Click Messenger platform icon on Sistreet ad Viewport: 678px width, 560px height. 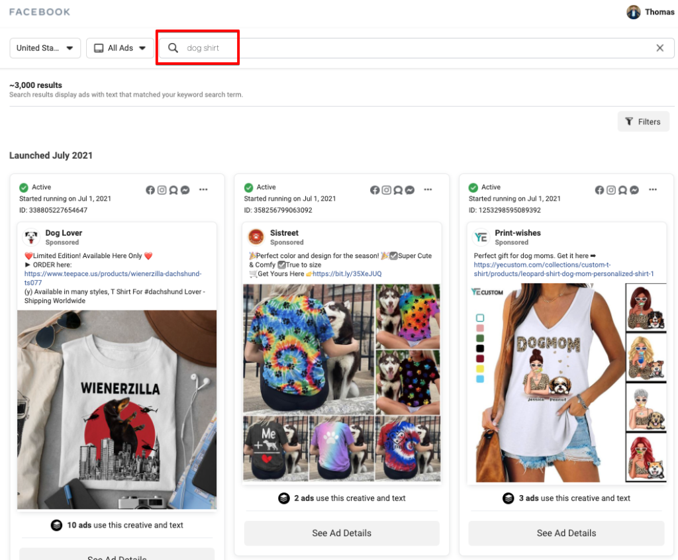(410, 190)
